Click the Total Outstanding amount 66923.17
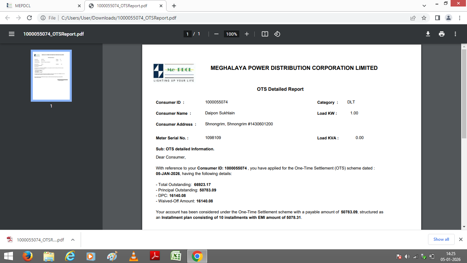 click(202, 185)
